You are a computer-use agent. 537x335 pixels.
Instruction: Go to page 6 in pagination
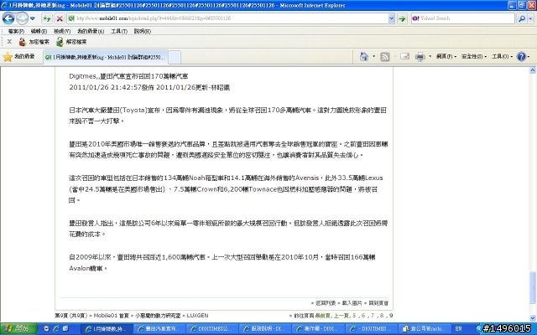click(x=363, y=316)
